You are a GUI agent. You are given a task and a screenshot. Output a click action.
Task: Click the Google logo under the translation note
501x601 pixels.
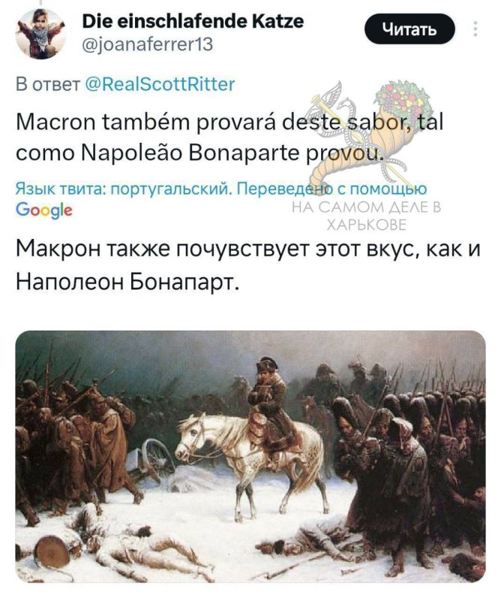pyautogui.click(x=44, y=210)
